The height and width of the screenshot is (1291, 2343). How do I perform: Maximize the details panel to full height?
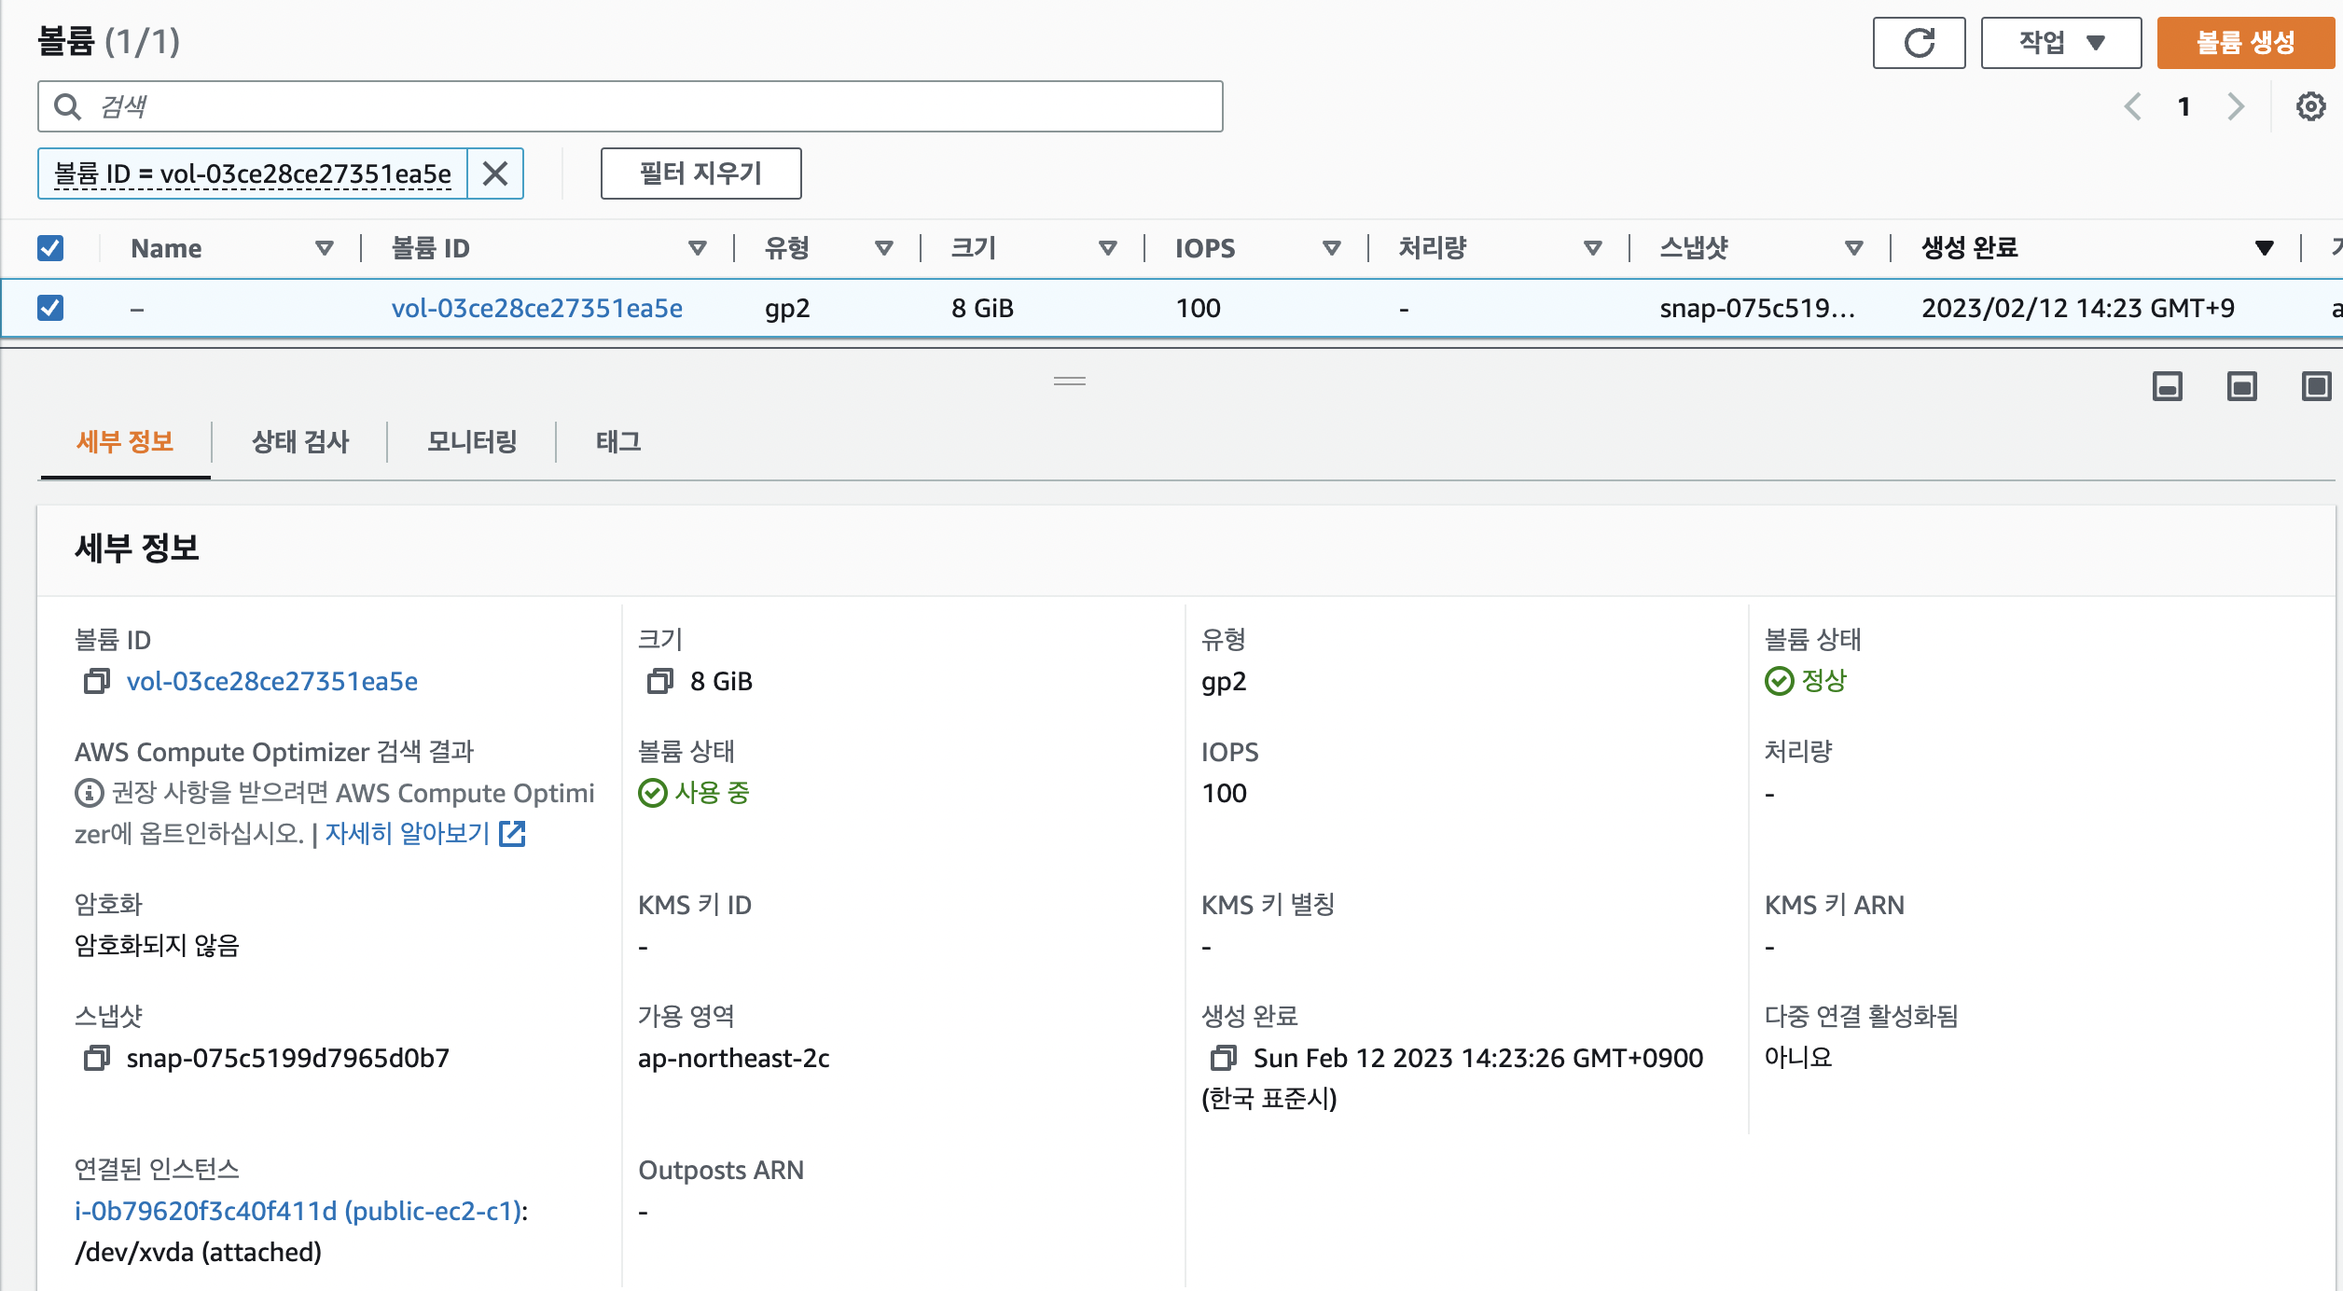[2315, 386]
